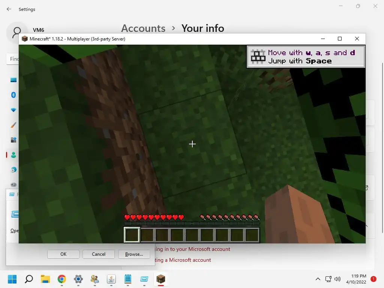
Task: Click Cancel in the Run dialog
Action: (99, 254)
